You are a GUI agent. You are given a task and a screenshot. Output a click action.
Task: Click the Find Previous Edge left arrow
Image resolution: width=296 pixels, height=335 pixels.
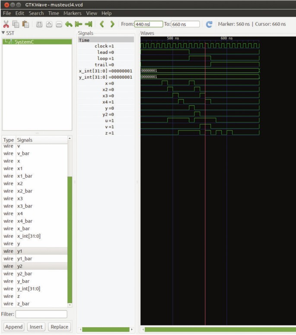(102, 24)
